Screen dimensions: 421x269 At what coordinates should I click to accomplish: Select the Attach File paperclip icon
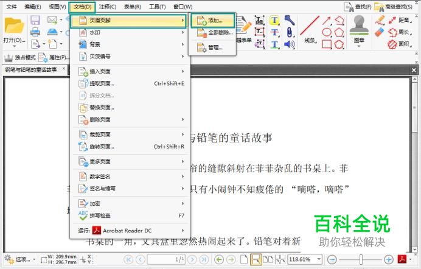point(290,32)
